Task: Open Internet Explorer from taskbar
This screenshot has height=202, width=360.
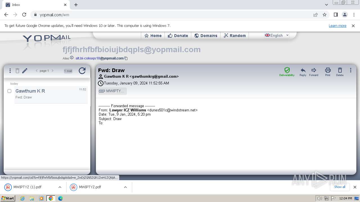Action: pos(22,198)
